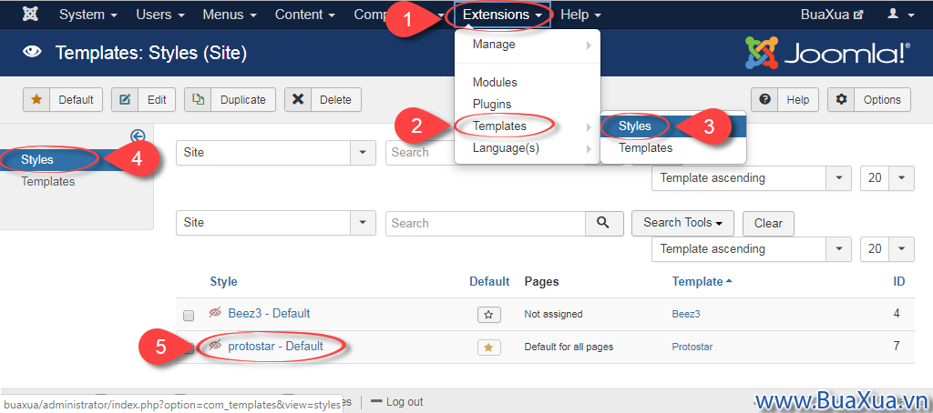
Task: Open the lower 20 list limit dropdown
Action: tap(887, 249)
